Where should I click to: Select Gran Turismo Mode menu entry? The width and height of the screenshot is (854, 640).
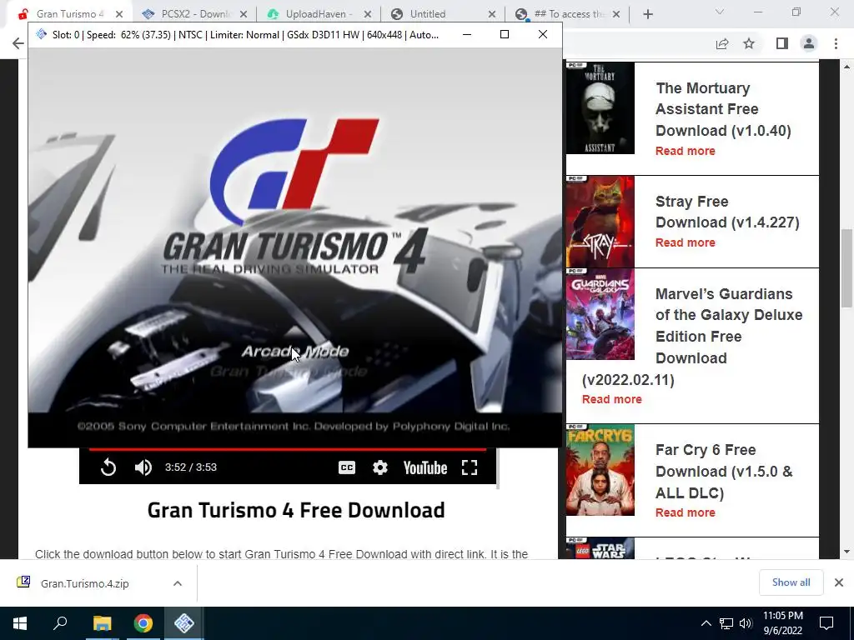pyautogui.click(x=289, y=371)
